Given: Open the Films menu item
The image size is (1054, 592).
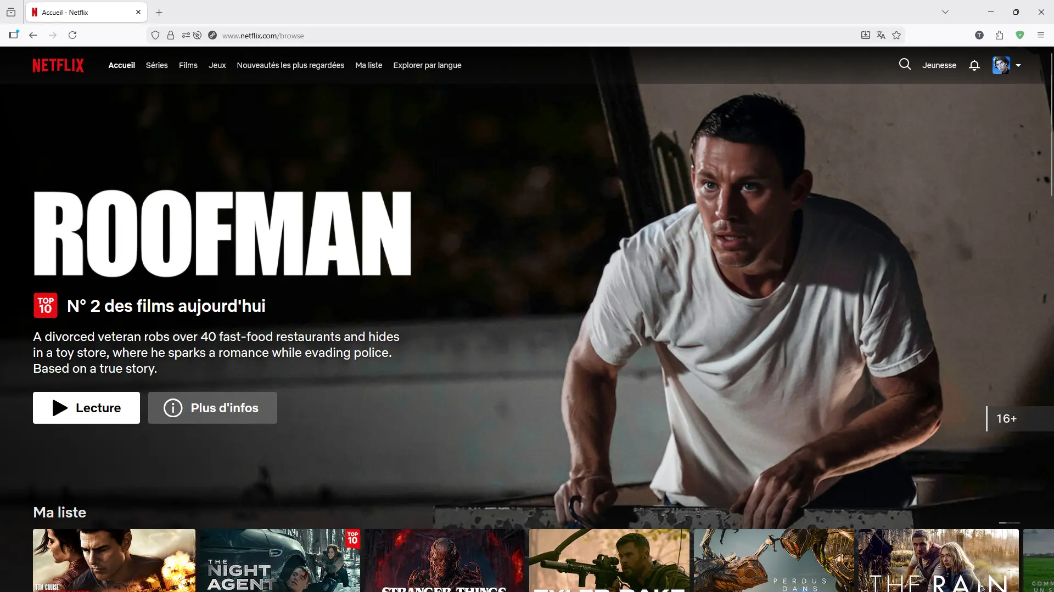Looking at the screenshot, I should pos(188,65).
